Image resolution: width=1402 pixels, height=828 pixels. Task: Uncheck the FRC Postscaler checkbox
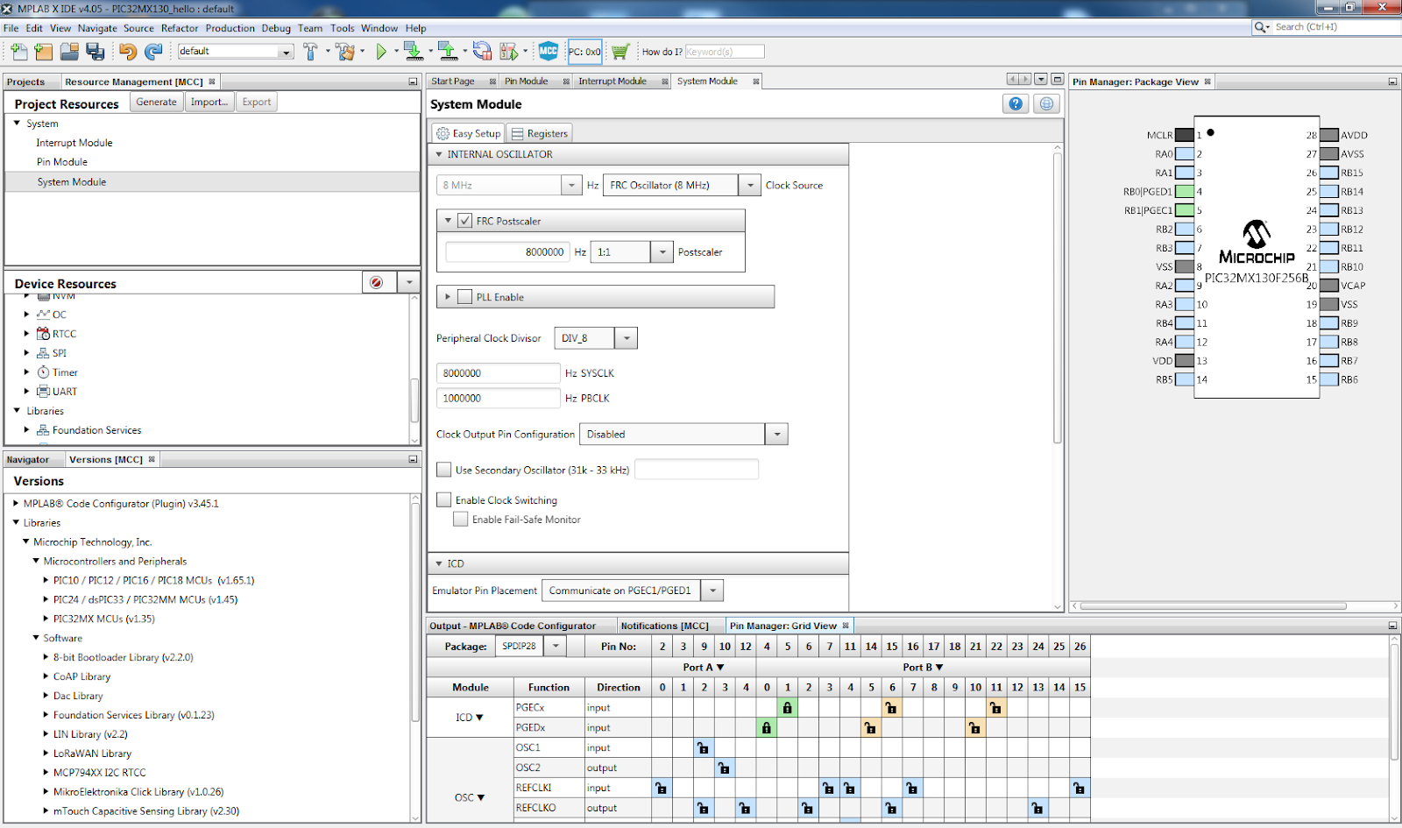464,221
